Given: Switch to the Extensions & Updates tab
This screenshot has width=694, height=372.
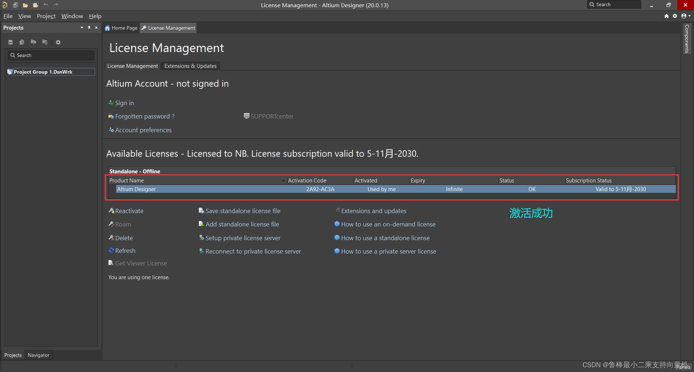Looking at the screenshot, I should 190,66.
